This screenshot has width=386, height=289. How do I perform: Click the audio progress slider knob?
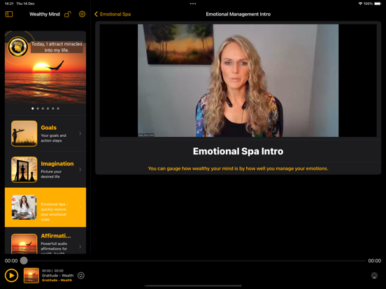coord(24,261)
